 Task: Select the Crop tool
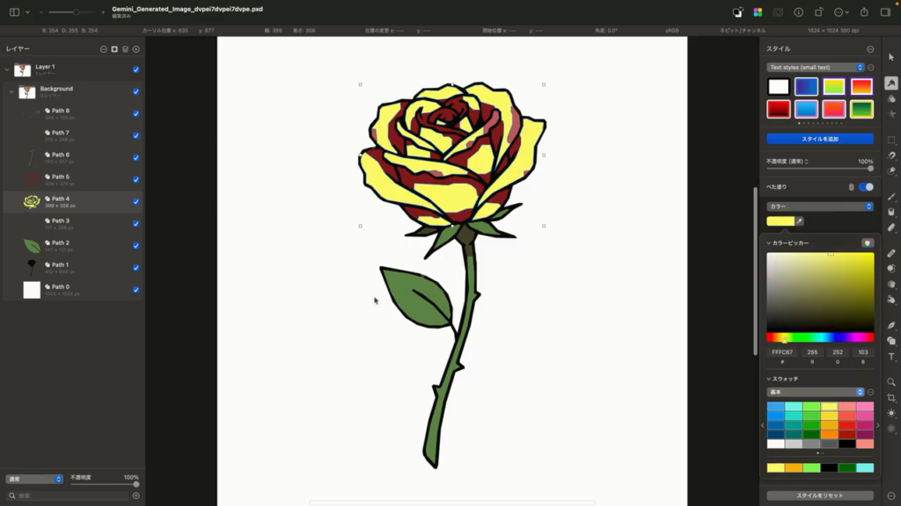pyautogui.click(x=891, y=398)
